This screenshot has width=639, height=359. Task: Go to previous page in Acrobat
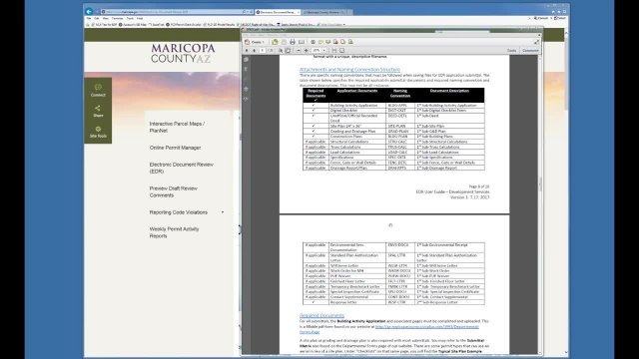[x=247, y=51]
